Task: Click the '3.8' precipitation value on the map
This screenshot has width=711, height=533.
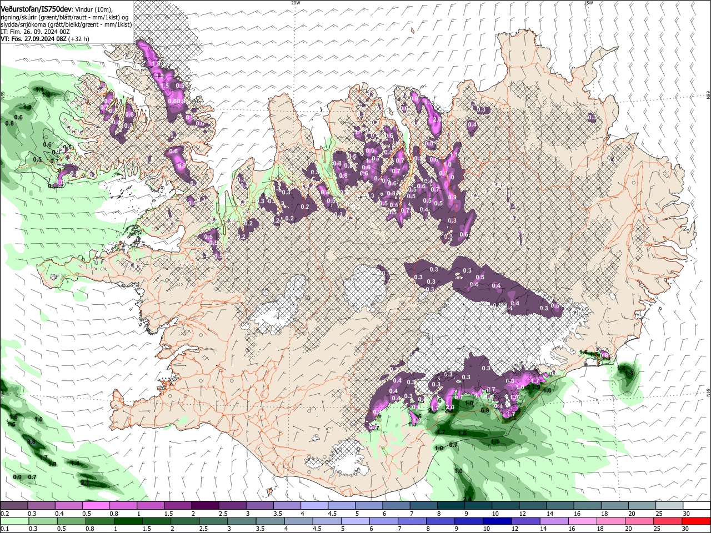Action: coord(32,441)
